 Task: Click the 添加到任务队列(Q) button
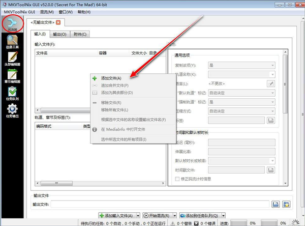pyautogui.click(x=200, y=215)
